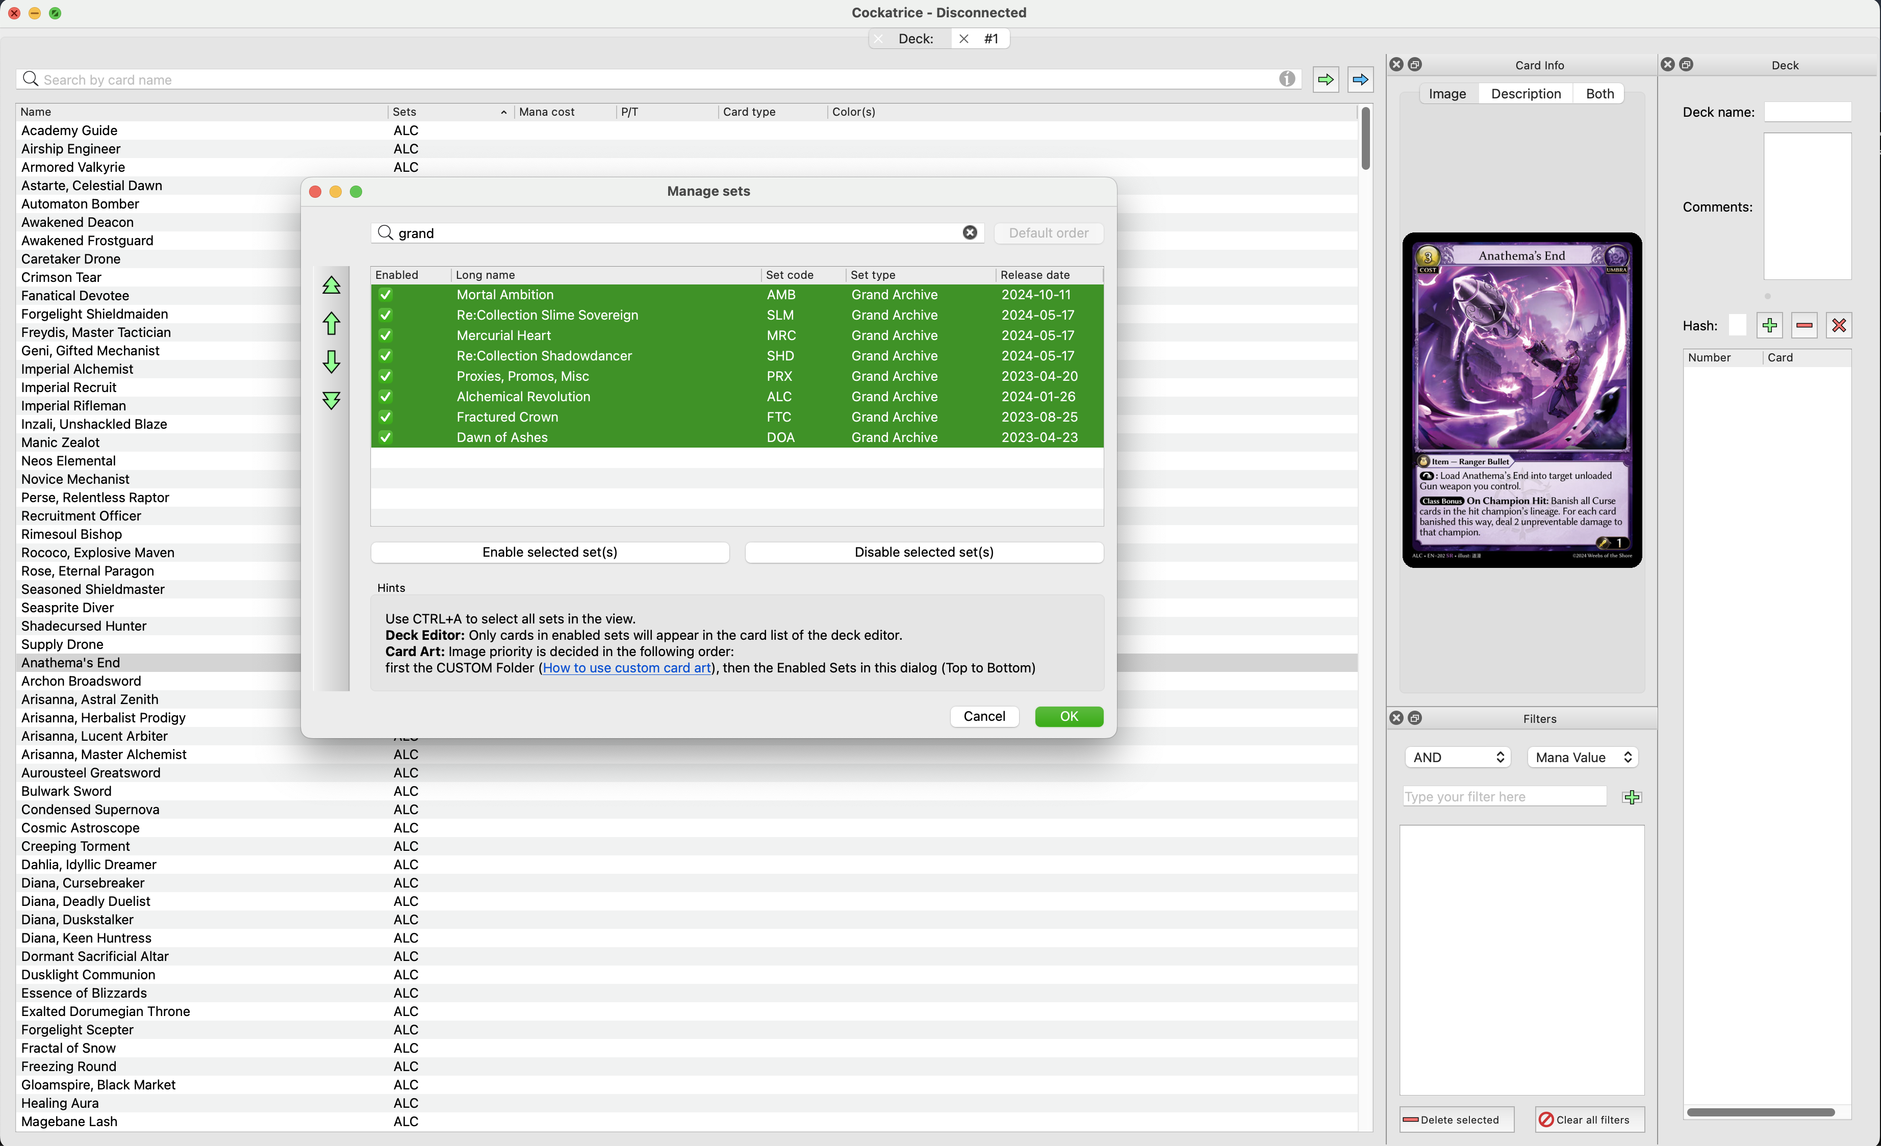Increment card count with green plus icon
1881x1146 pixels.
pyautogui.click(x=1769, y=326)
